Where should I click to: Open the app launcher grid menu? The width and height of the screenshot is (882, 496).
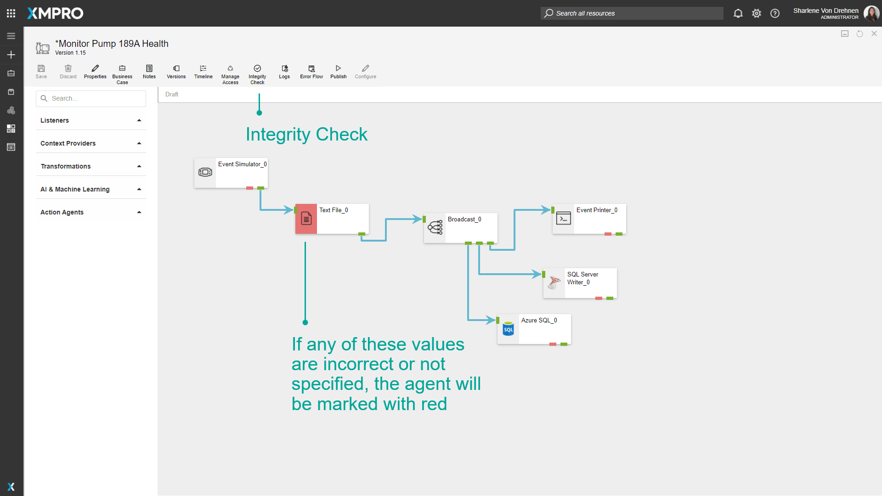pos(11,13)
